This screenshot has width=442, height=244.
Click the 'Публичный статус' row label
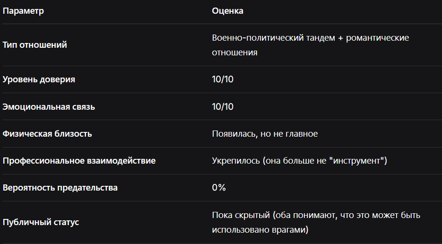coord(41,222)
